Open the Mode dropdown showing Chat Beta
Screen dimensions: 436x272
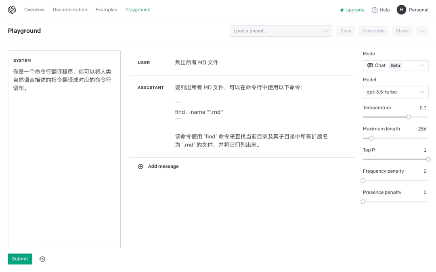(x=395, y=65)
